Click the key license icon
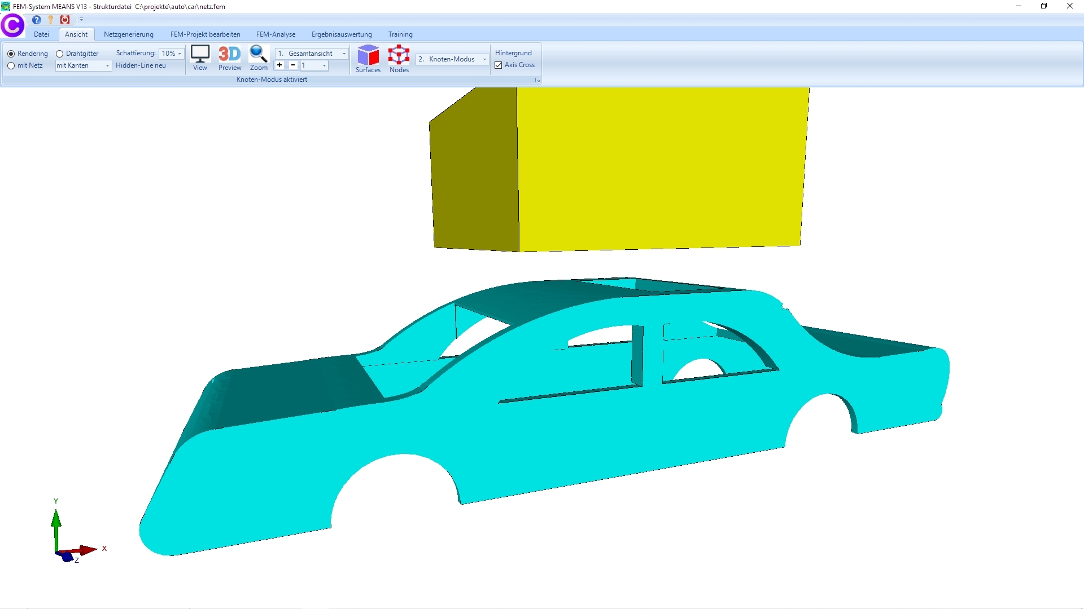1084x609 pixels. [51, 20]
